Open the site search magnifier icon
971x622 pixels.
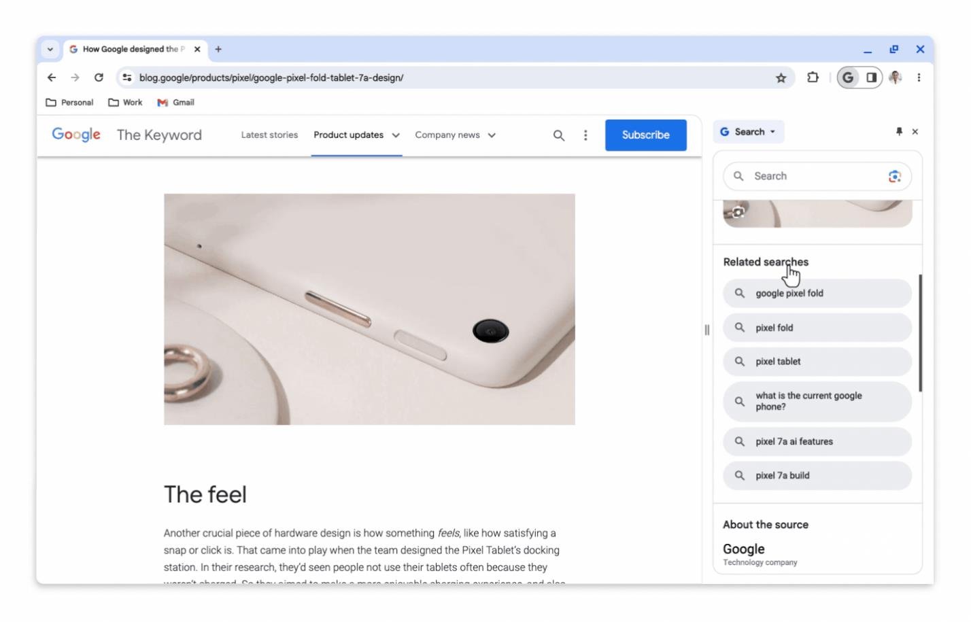click(559, 135)
